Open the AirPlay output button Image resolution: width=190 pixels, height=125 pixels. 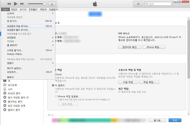pyautogui.click(x=52, y=4)
